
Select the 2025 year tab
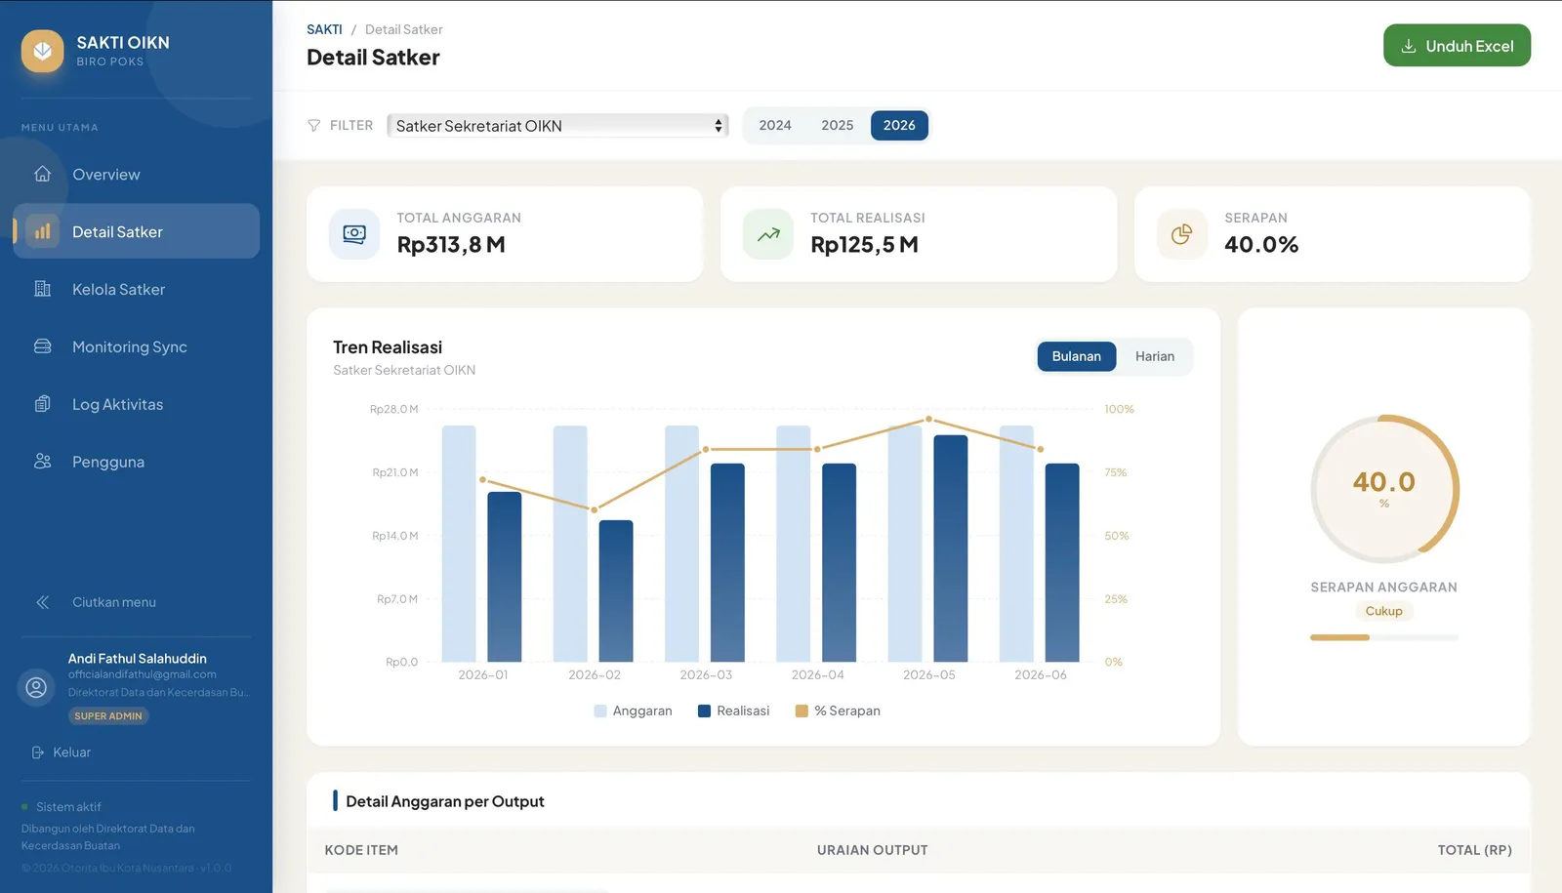tap(837, 125)
